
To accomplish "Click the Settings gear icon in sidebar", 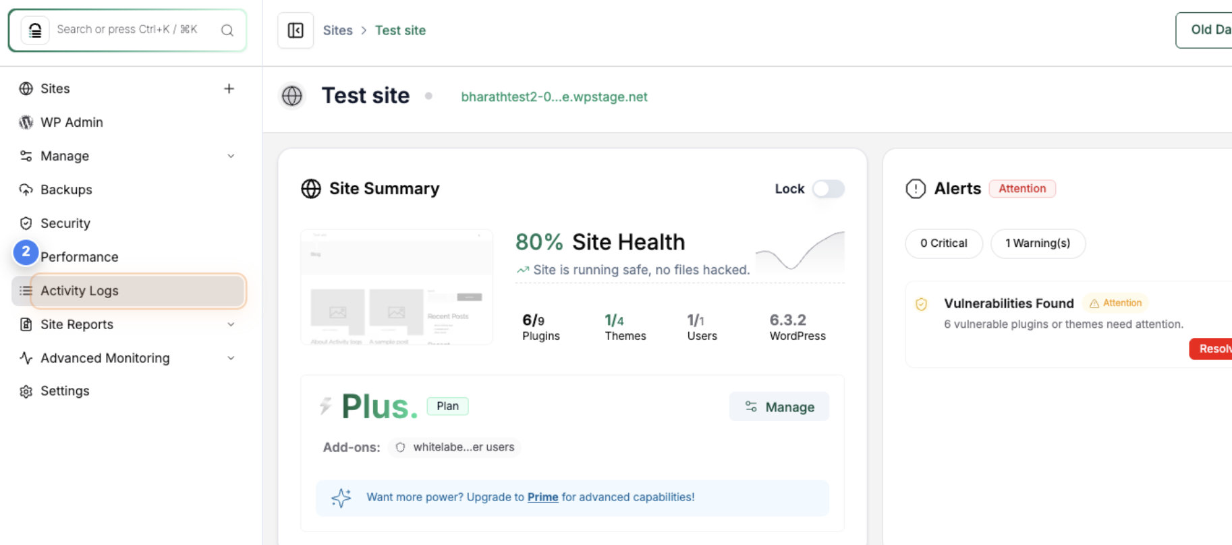I will point(26,391).
